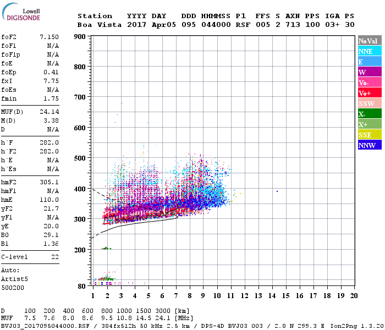Click the yF2 value 21.7
The image size is (385, 330).
(x=51, y=208)
